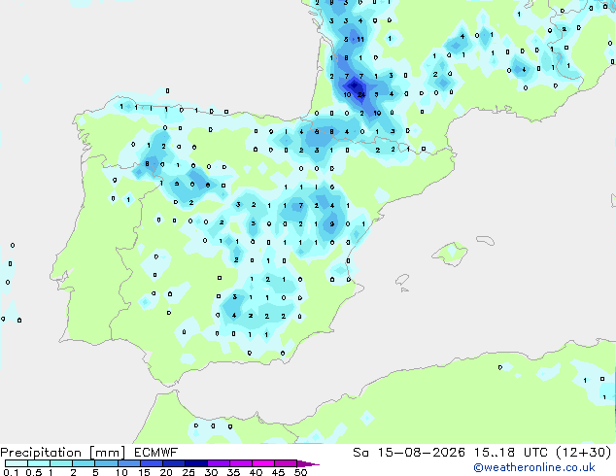Image resolution: width=616 pixels, height=476 pixels.
Task: Click the 25–30 mm dark blue swatch
Action: tap(196, 463)
